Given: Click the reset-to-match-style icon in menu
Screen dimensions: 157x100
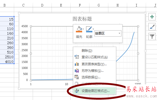Looking at the screenshot, I should (77, 57).
